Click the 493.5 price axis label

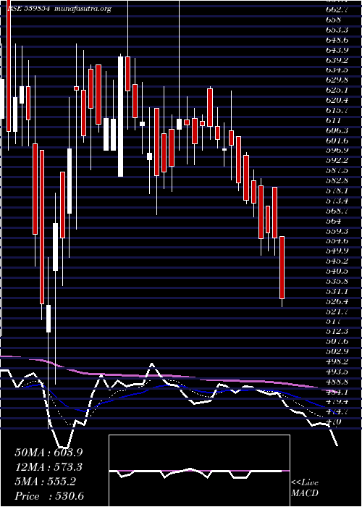point(337,372)
